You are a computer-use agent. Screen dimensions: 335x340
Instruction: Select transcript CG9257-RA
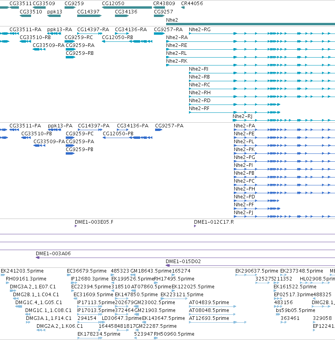[168, 30]
